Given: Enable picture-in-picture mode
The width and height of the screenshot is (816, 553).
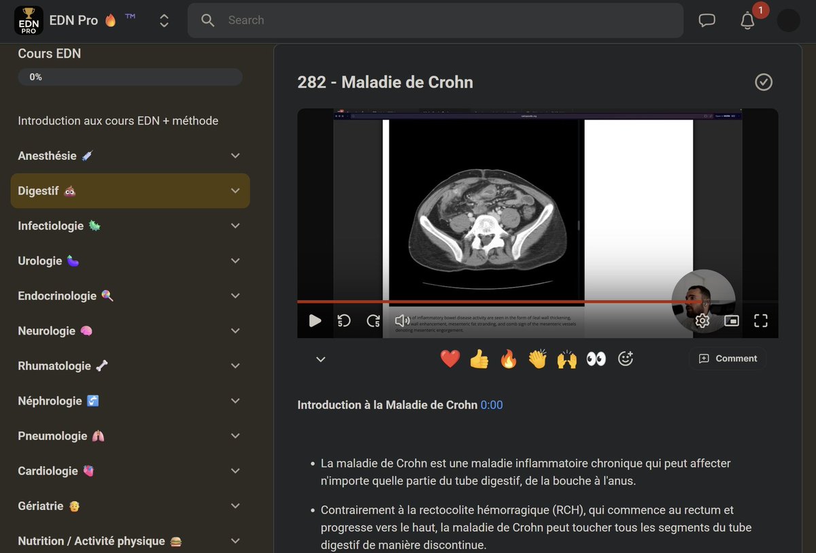Looking at the screenshot, I should click(732, 321).
